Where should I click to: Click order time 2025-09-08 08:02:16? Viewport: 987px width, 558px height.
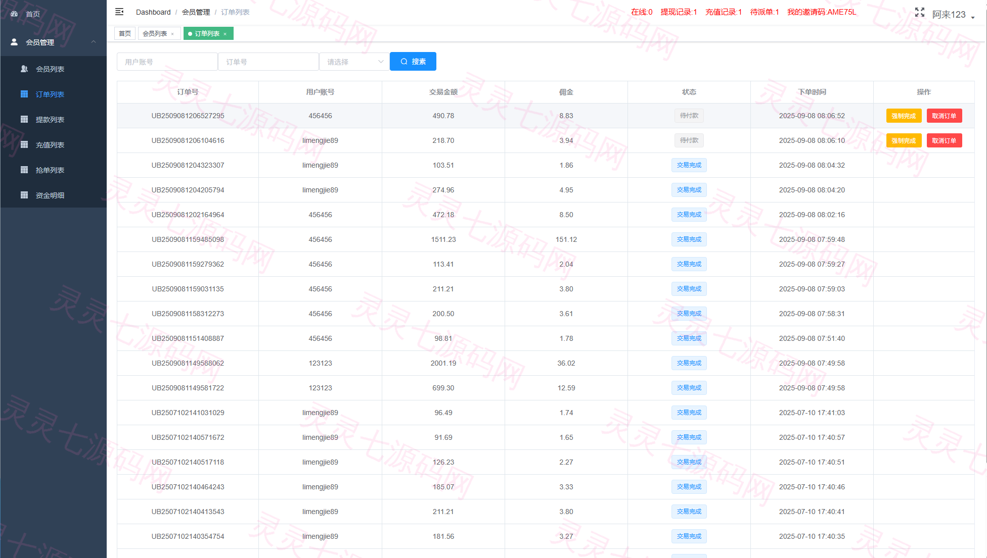812,215
